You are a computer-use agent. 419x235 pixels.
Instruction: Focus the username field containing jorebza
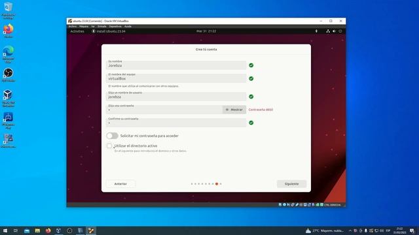[x=176, y=97]
